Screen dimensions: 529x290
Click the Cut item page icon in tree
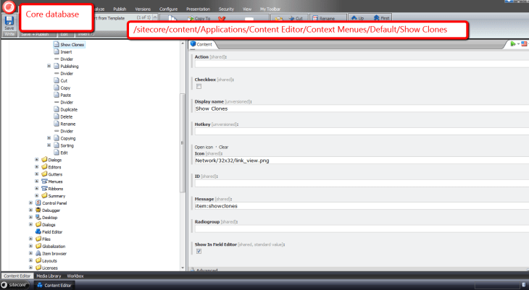pyautogui.click(x=57, y=80)
